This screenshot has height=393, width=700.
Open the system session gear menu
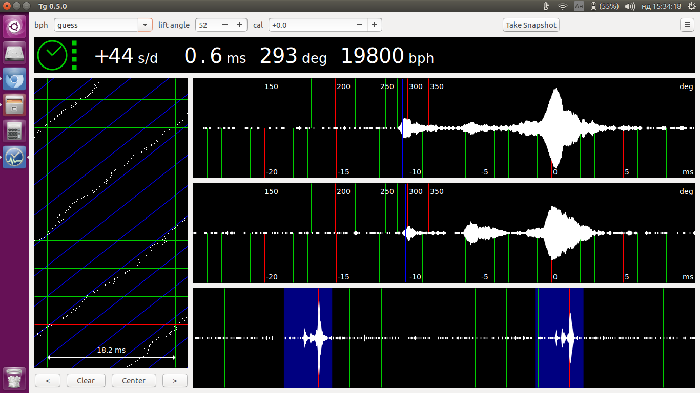click(691, 6)
